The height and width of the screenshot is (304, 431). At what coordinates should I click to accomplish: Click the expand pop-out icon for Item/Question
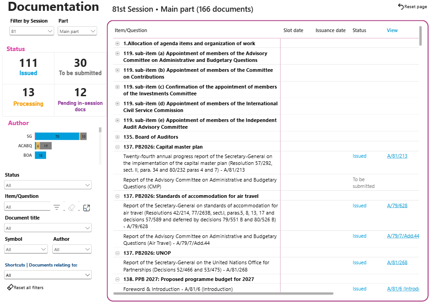point(87,208)
